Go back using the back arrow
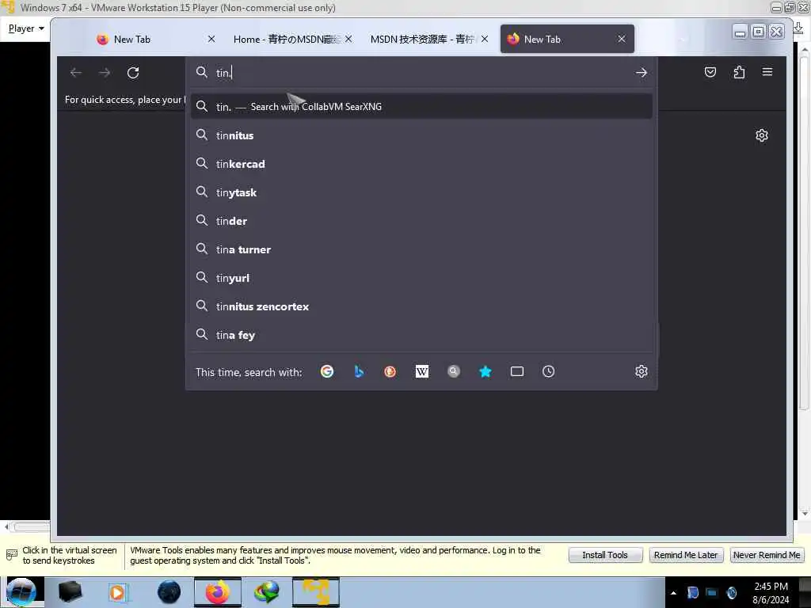Viewport: 811px width, 608px height. tap(75, 72)
